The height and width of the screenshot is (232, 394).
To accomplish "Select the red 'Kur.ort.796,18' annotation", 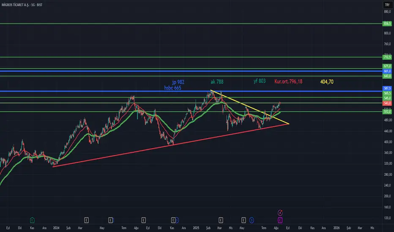I will [288, 81].
